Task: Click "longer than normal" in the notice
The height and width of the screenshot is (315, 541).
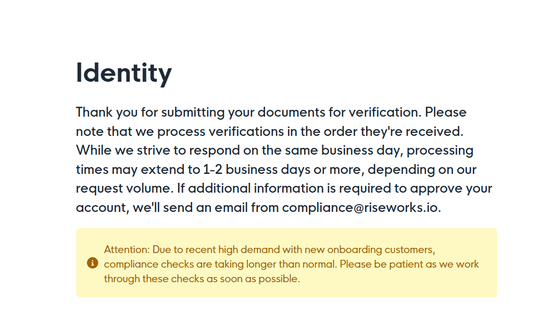Action: pyautogui.click(x=291, y=264)
